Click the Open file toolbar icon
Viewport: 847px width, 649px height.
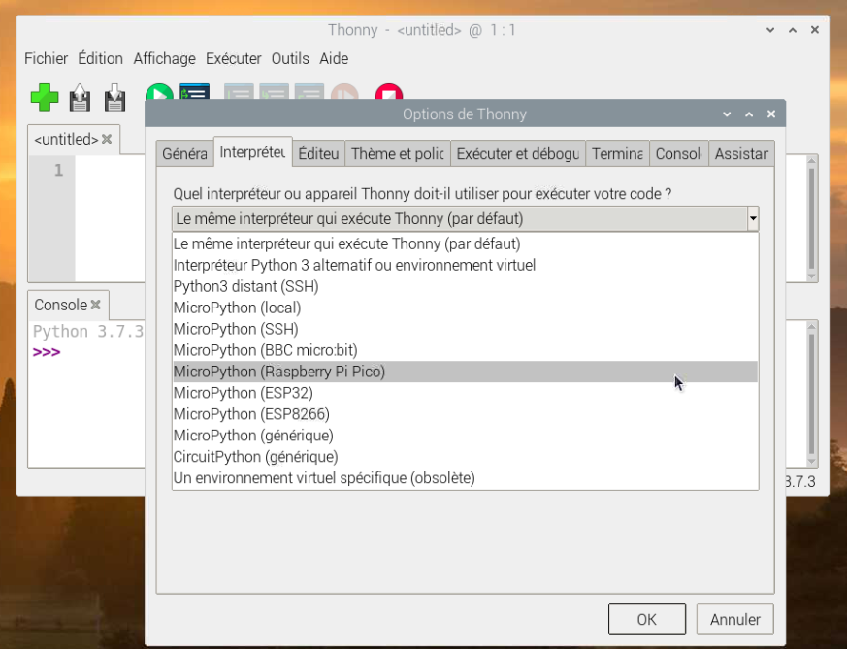click(80, 97)
